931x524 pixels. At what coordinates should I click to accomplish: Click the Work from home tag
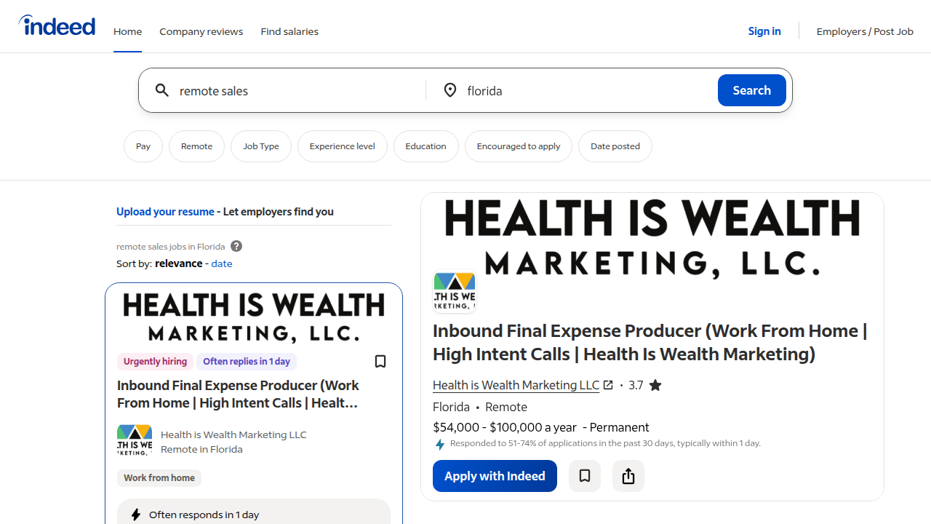click(159, 478)
